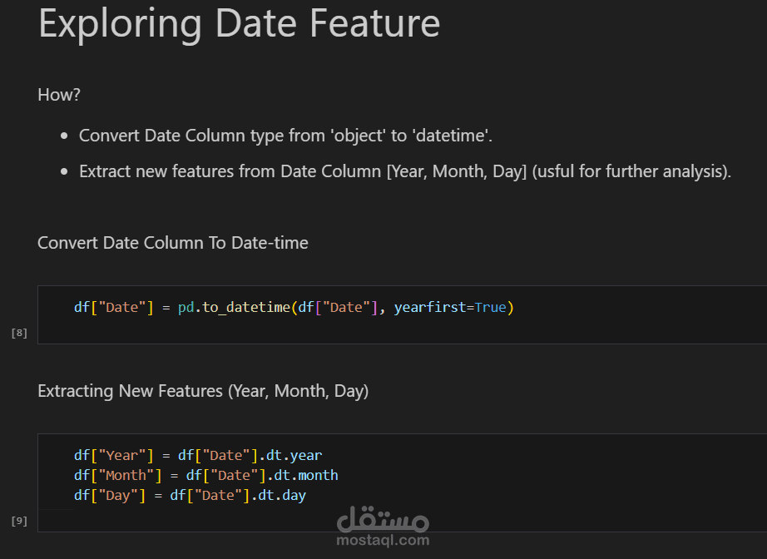Click the bullet about converting Date Column type
This screenshot has height=559, width=767.
[x=291, y=136]
